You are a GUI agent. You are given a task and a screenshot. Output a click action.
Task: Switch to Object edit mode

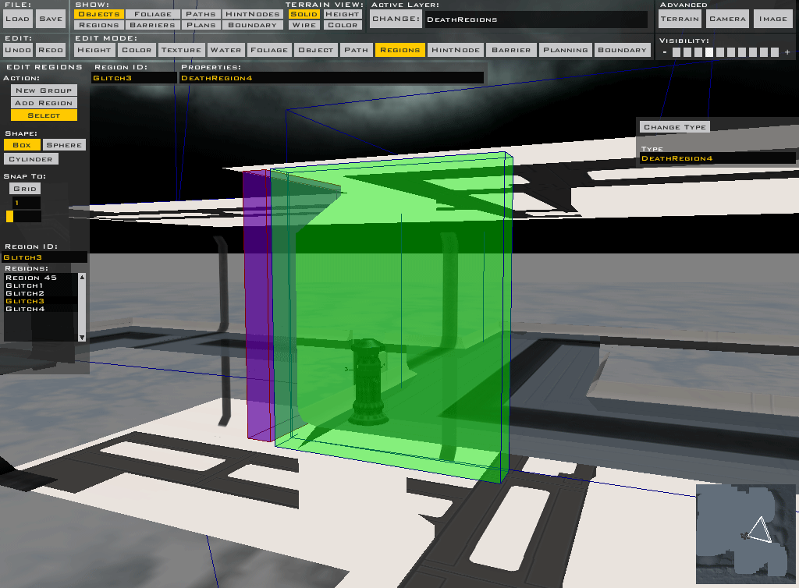[316, 50]
